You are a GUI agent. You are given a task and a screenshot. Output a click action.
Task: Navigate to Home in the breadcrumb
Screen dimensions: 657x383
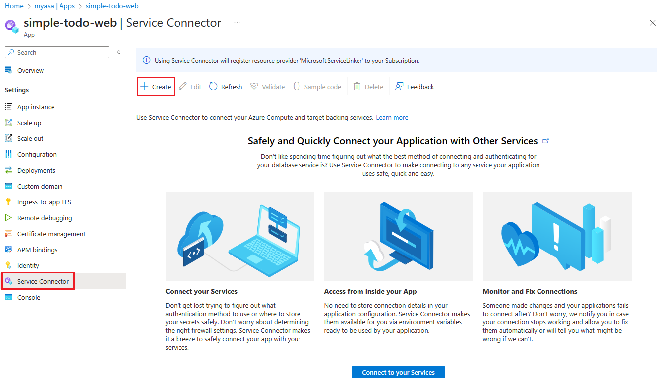click(x=14, y=6)
